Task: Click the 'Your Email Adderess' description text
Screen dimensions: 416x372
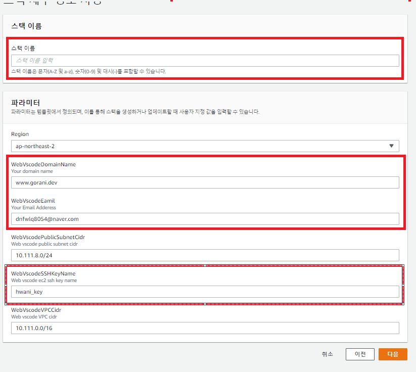Action: pos(33,208)
